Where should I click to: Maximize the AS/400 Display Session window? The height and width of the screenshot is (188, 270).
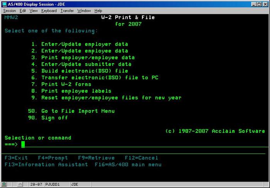[258, 4]
